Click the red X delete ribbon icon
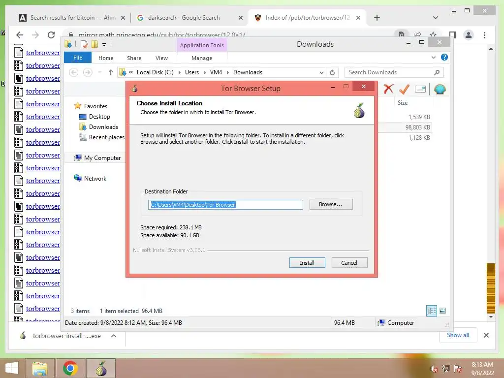504x378 pixels. pyautogui.click(x=388, y=89)
